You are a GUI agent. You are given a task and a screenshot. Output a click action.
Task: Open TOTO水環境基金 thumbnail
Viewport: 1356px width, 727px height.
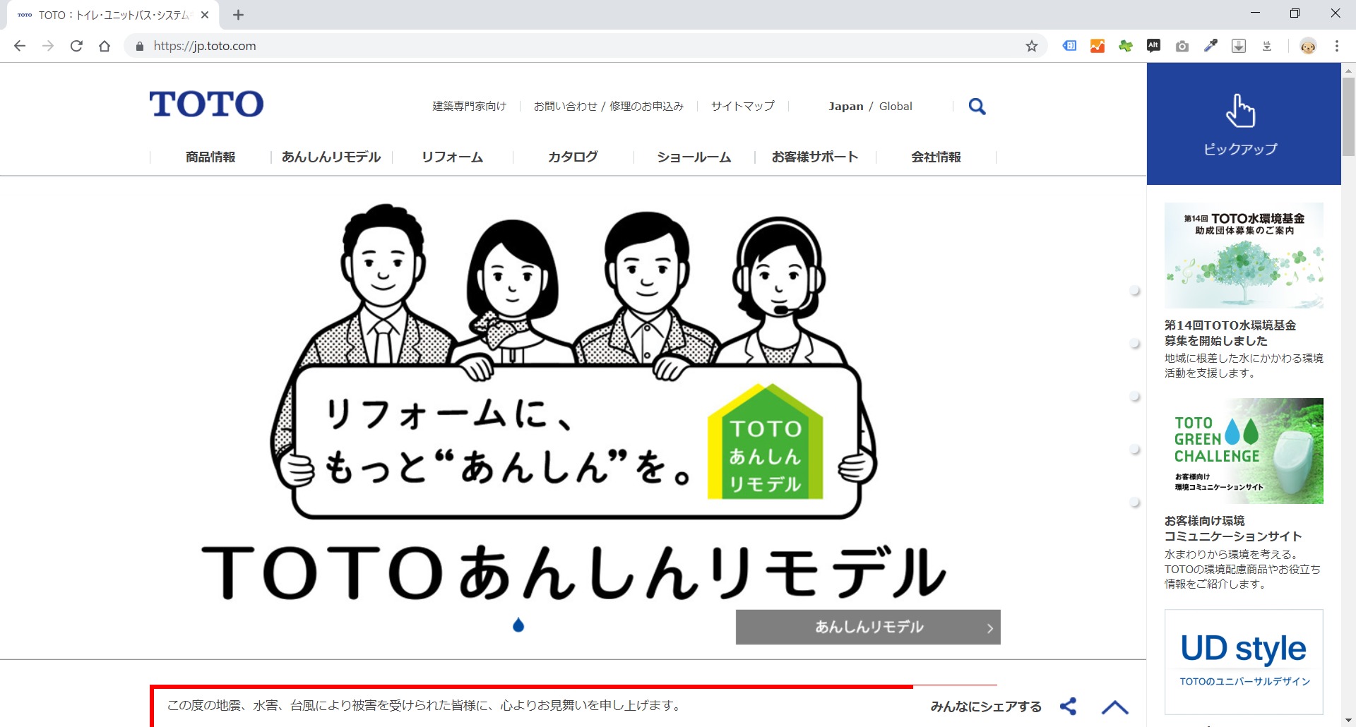(1244, 256)
